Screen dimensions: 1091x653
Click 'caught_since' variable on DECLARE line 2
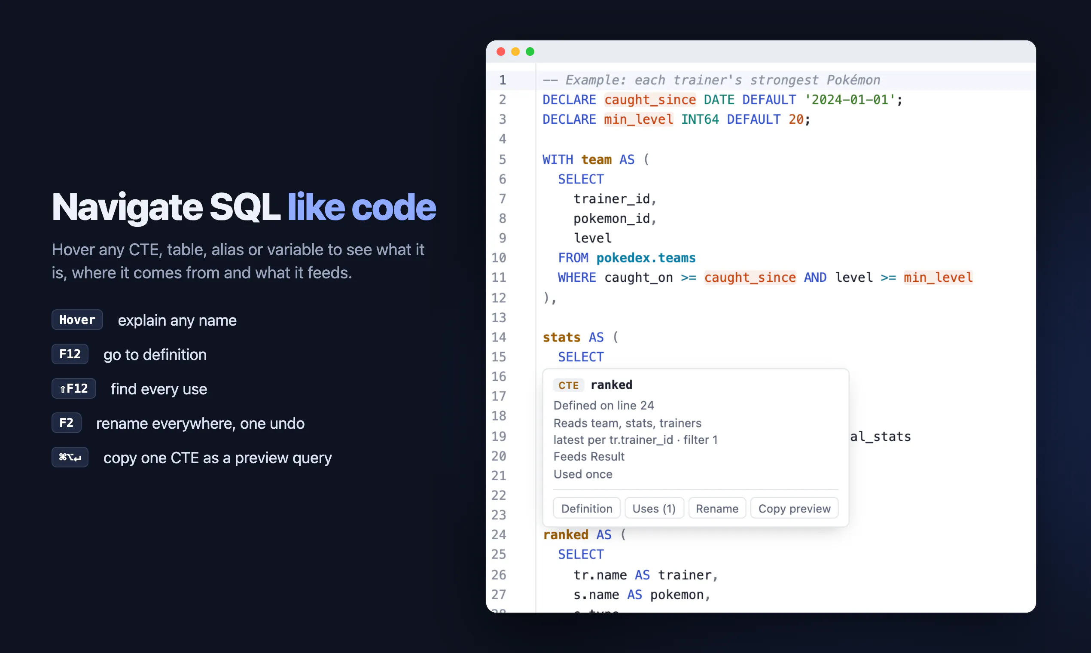tap(650, 100)
